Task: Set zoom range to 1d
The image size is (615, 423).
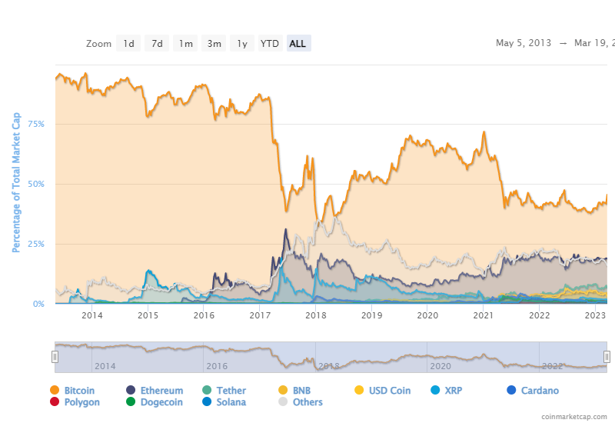Action: (128, 44)
